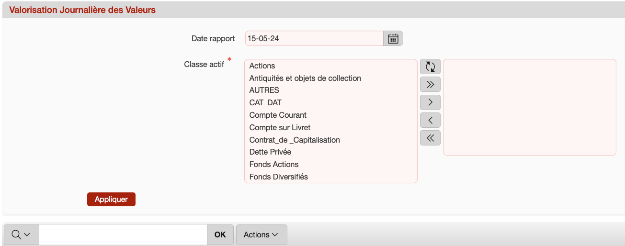Pick CAT_DAT in the list
This screenshot has height=246, width=625.
coord(265,102)
